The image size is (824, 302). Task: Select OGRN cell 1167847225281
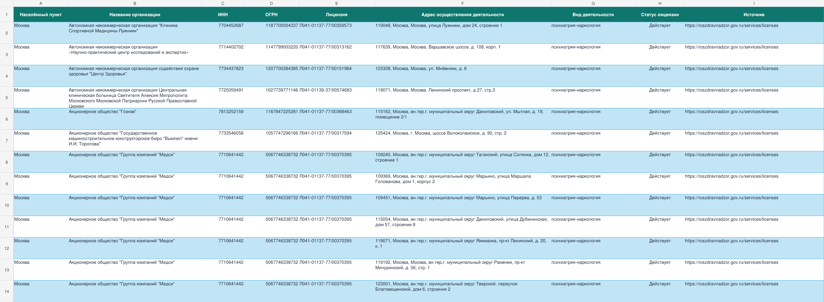click(271, 119)
